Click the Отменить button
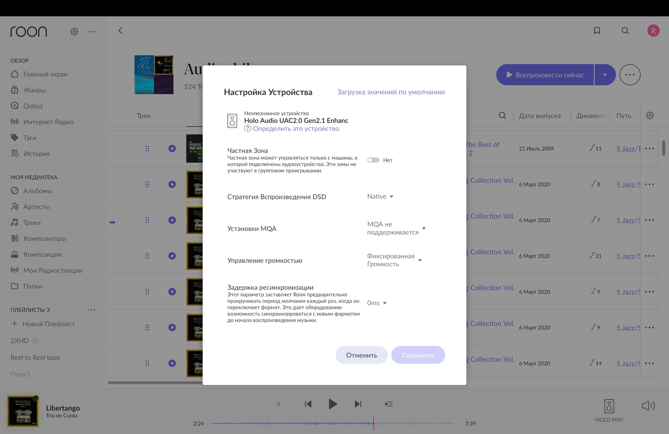669x434 pixels. 361,355
